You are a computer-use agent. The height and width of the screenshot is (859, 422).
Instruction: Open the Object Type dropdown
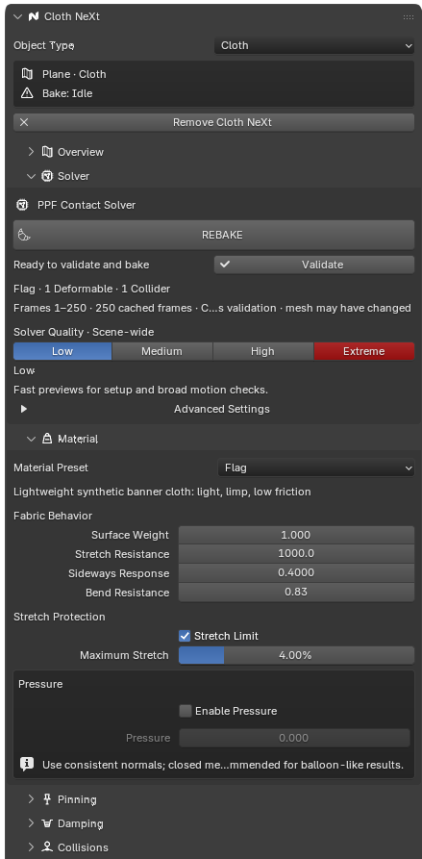coord(314,45)
